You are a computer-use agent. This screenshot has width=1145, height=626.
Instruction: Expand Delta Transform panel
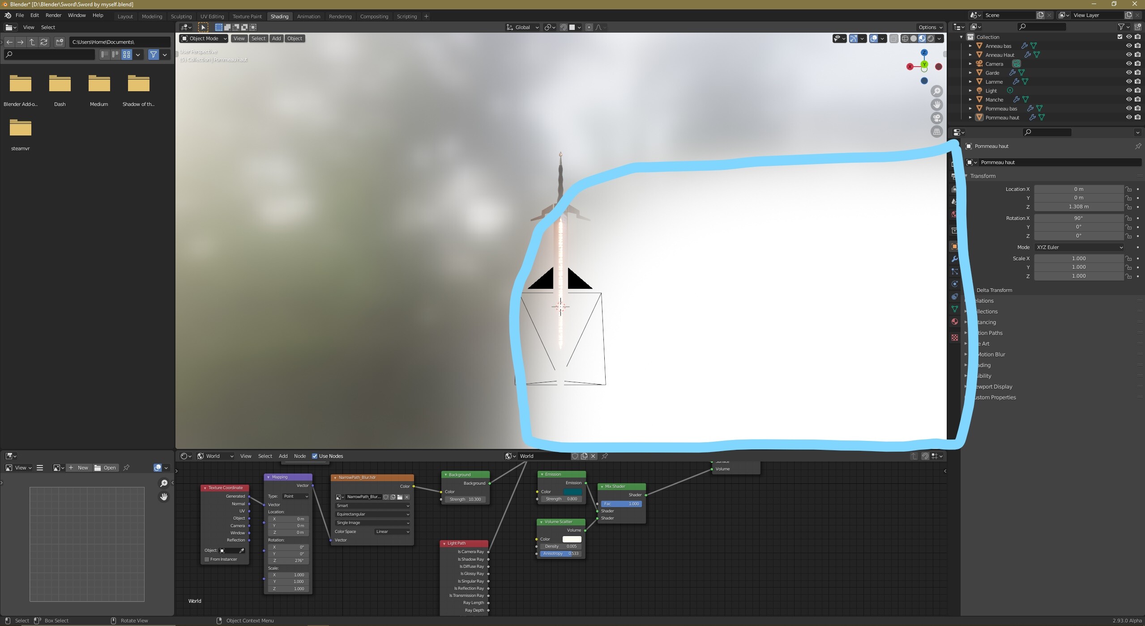(994, 290)
